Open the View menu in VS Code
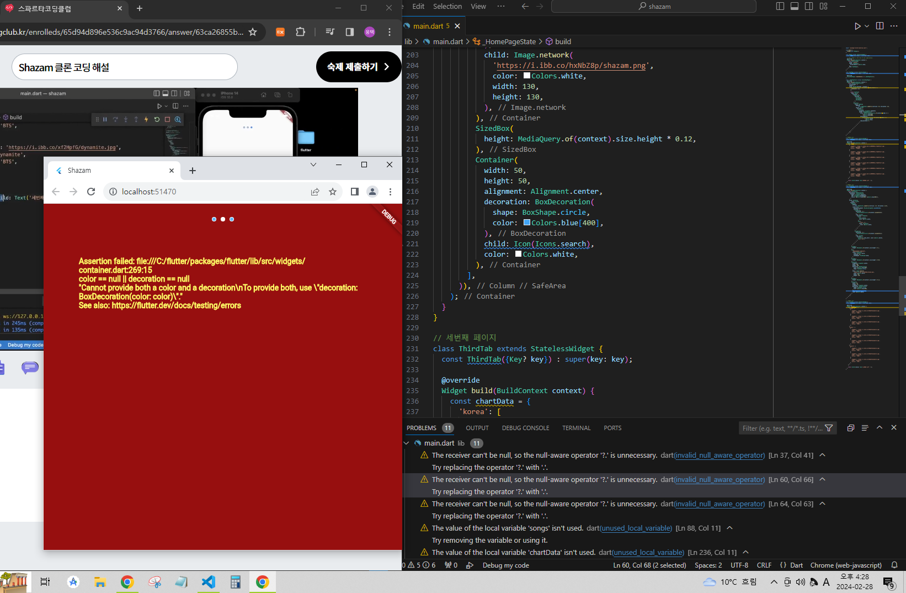This screenshot has height=593, width=906. point(478,6)
